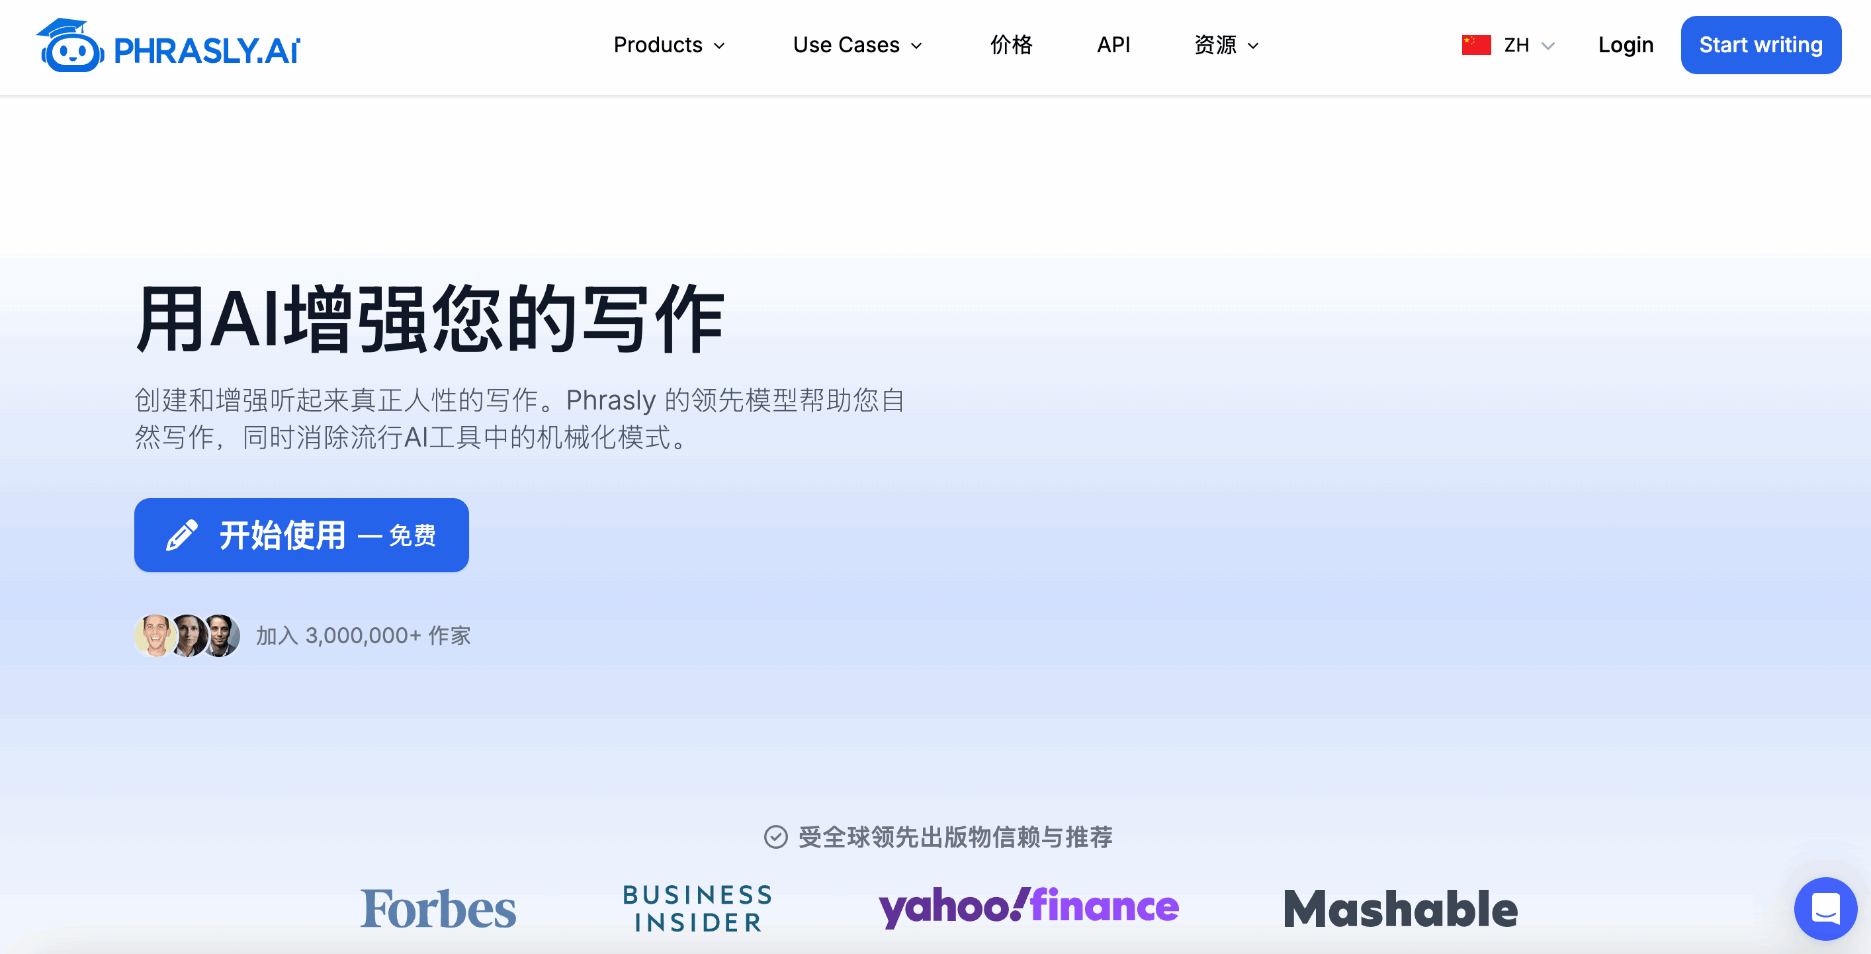Click the checkmark circle trust icon
The image size is (1871, 954).
pos(775,836)
